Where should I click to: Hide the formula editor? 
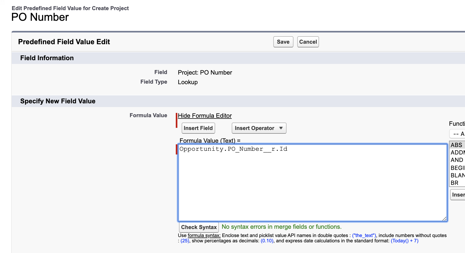[205, 116]
